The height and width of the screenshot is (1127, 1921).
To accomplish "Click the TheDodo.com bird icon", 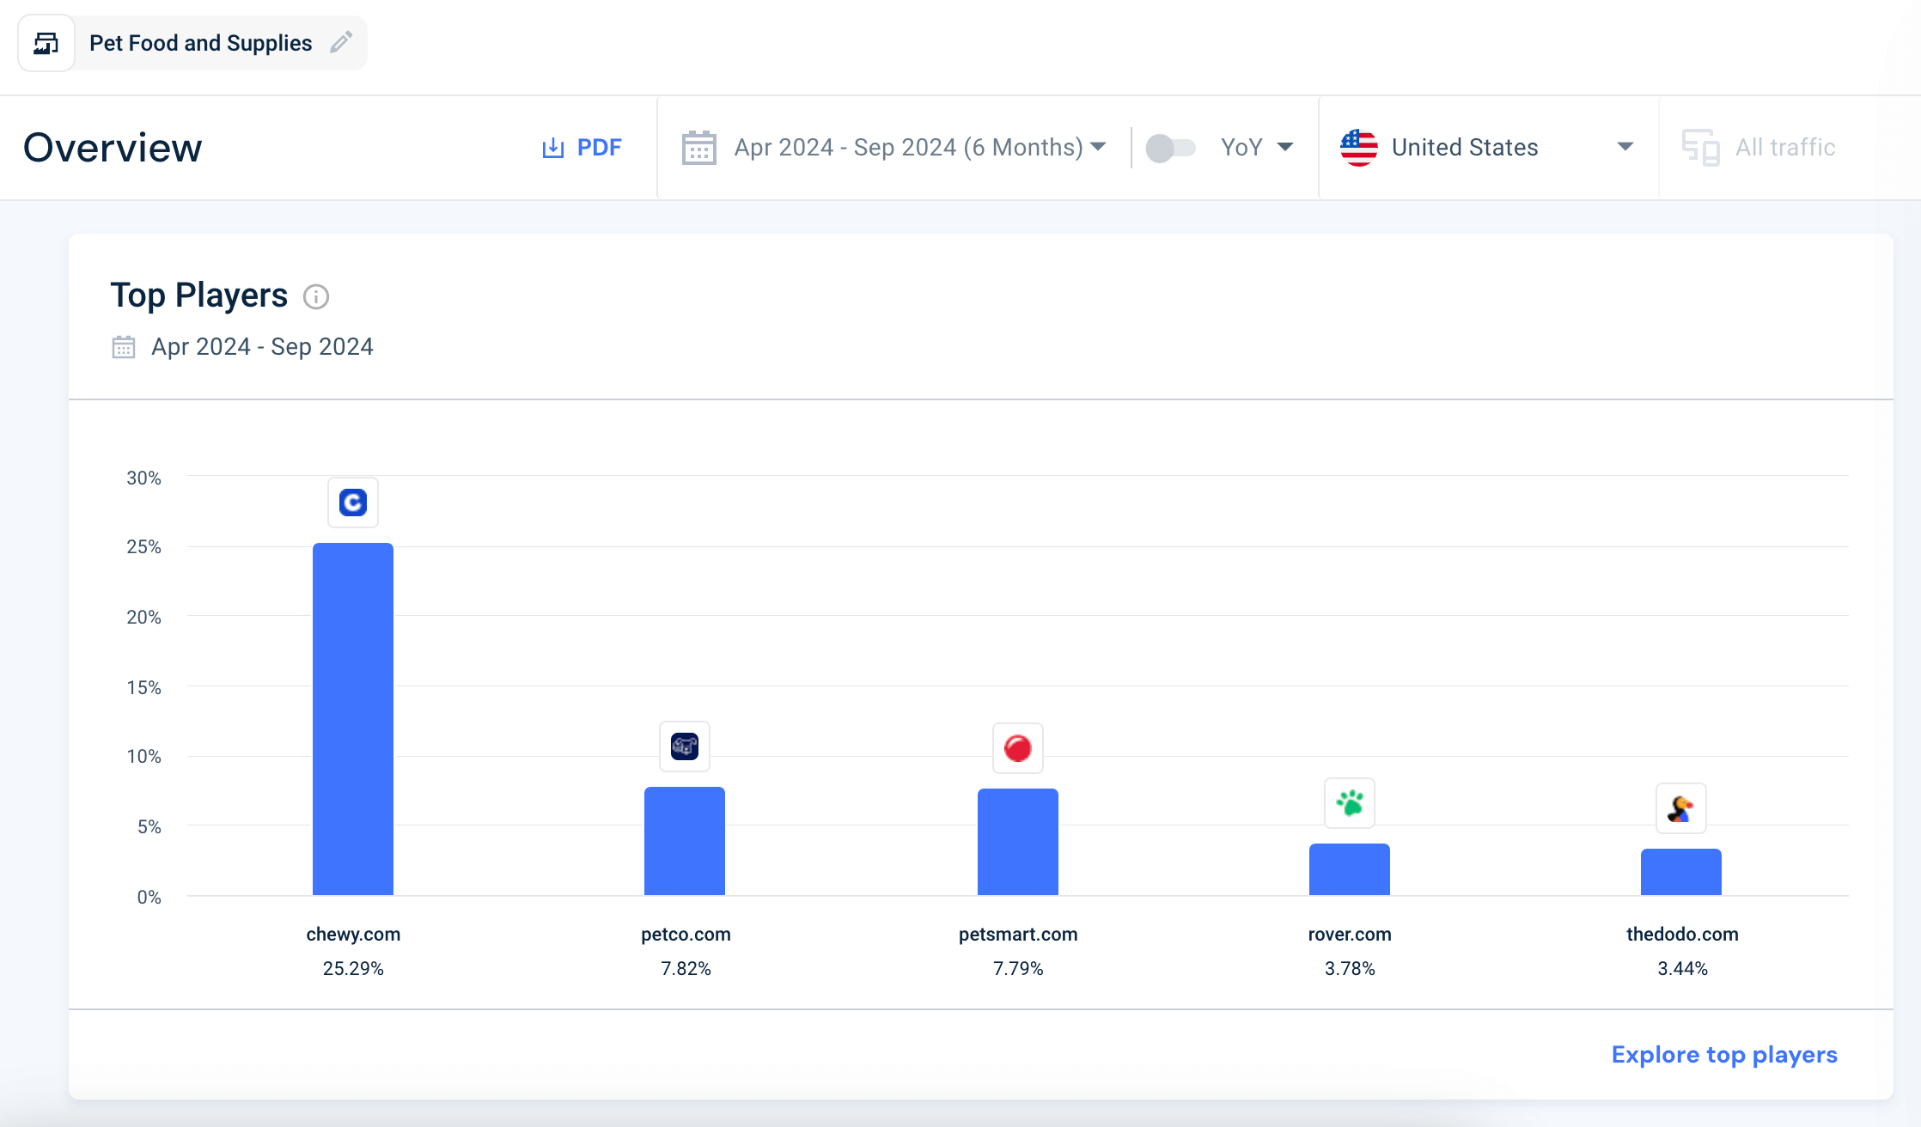I will 1680,807.
